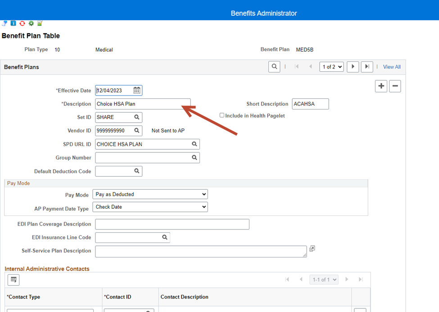Go to previous row in Benefit Plans
Image resolution: width=439 pixels, height=312 pixels.
tap(311, 67)
